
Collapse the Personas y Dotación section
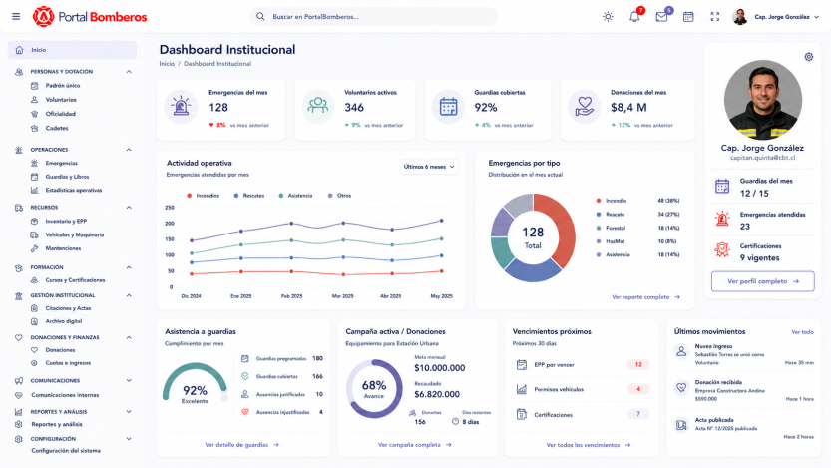pyautogui.click(x=129, y=72)
